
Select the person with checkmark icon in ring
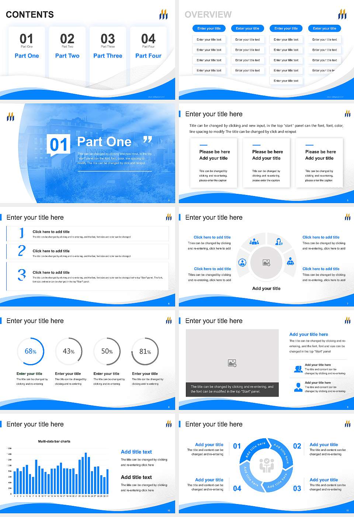coord(279,242)
